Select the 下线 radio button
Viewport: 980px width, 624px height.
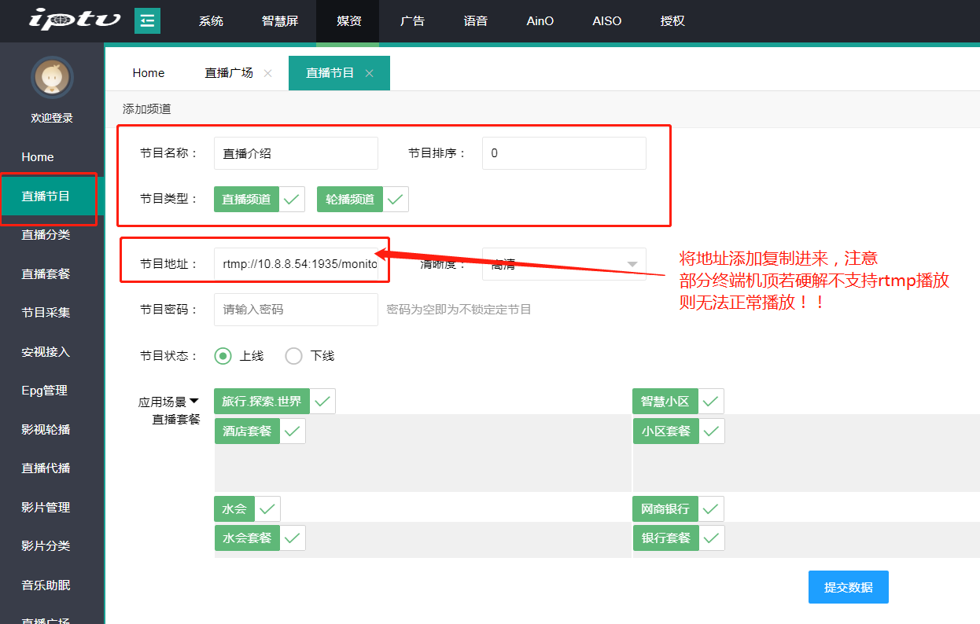click(x=294, y=356)
